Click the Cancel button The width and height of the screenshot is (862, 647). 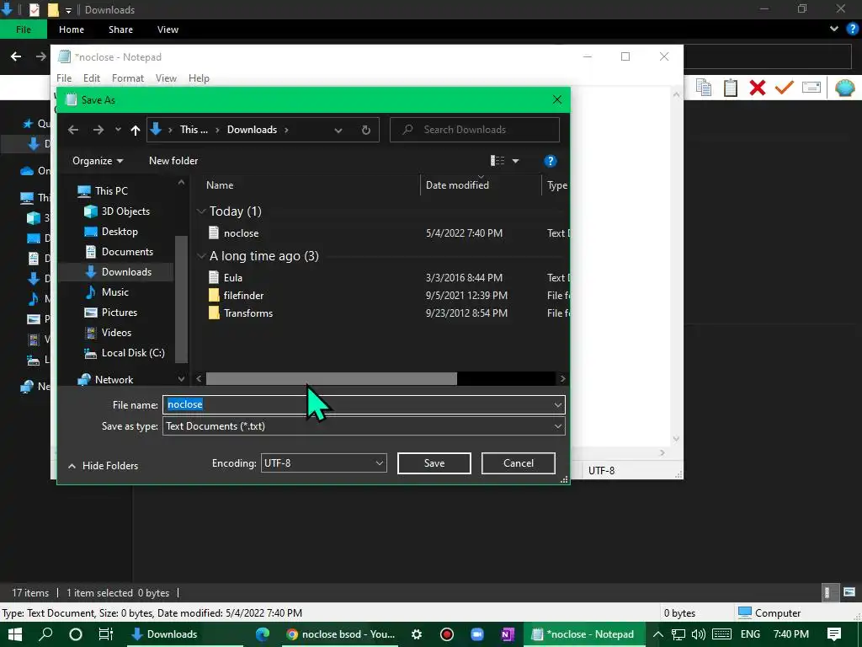(x=518, y=463)
